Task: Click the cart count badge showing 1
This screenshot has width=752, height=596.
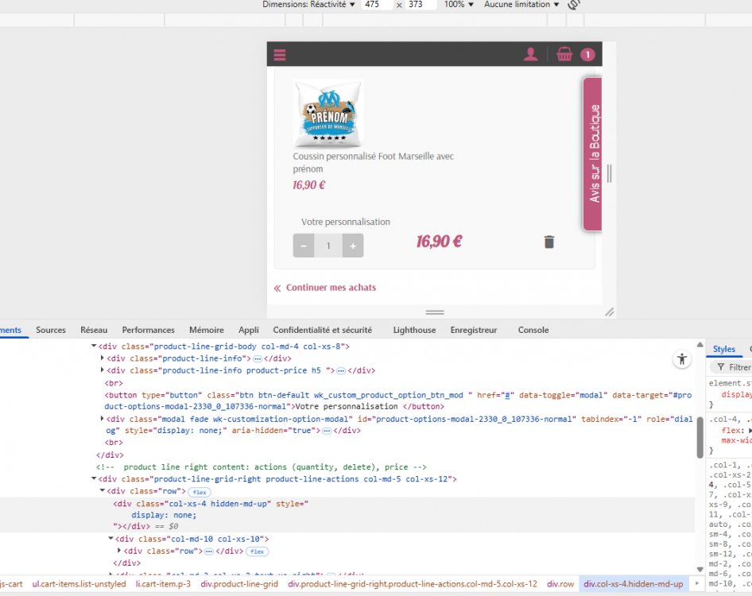Action: pyautogui.click(x=587, y=55)
